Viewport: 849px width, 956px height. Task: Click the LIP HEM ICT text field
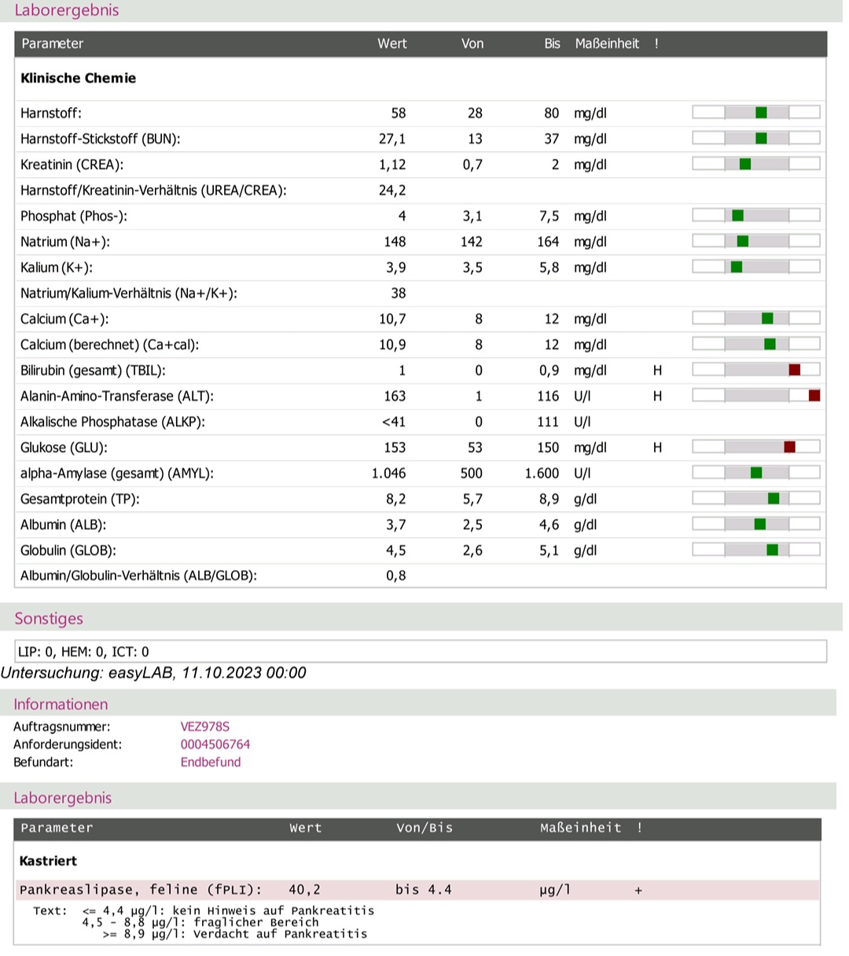pyautogui.click(x=421, y=652)
